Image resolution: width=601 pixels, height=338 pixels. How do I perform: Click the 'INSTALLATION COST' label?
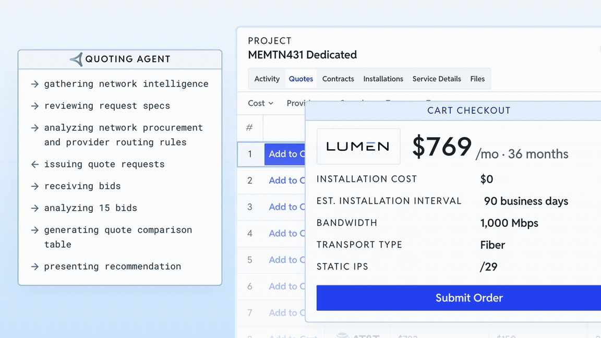coord(366,179)
